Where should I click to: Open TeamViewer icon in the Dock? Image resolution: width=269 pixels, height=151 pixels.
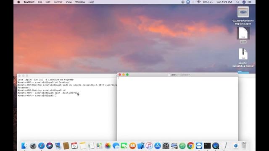point(199,146)
